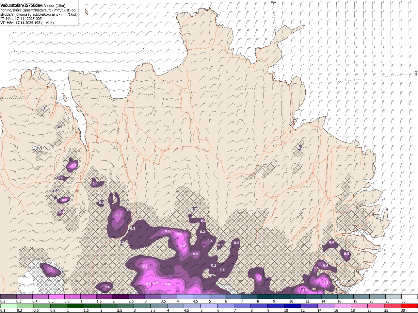Click the 'VT: Mán. 17.11.2025 19Z (+19 h)' line
This screenshot has height=313, width=418.
coord(27,23)
